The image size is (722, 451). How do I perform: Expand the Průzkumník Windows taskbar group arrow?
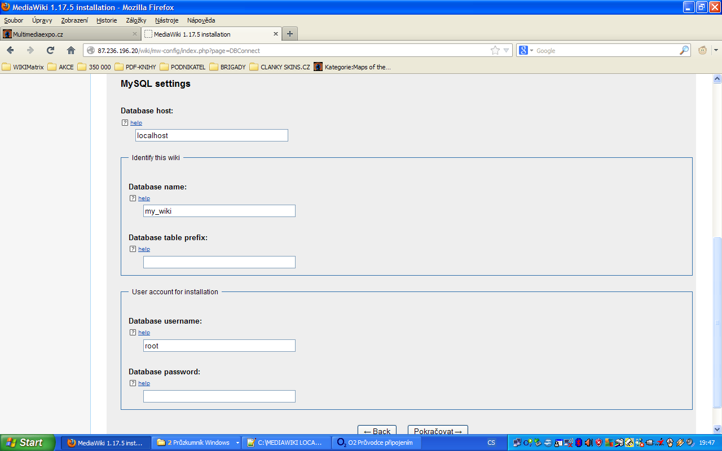237,443
